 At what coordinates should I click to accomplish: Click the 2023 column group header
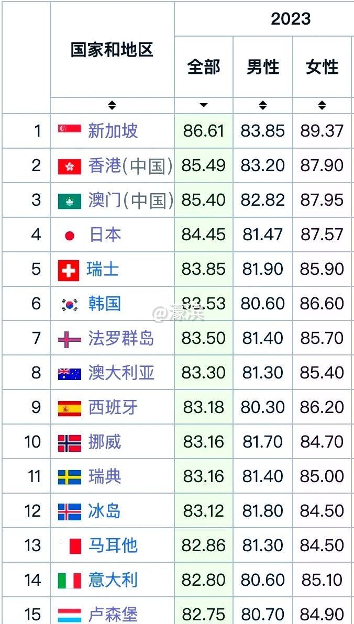tap(291, 19)
